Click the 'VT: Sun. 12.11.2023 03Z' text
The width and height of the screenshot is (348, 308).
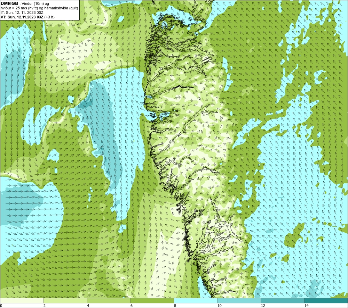pyautogui.click(x=22, y=17)
